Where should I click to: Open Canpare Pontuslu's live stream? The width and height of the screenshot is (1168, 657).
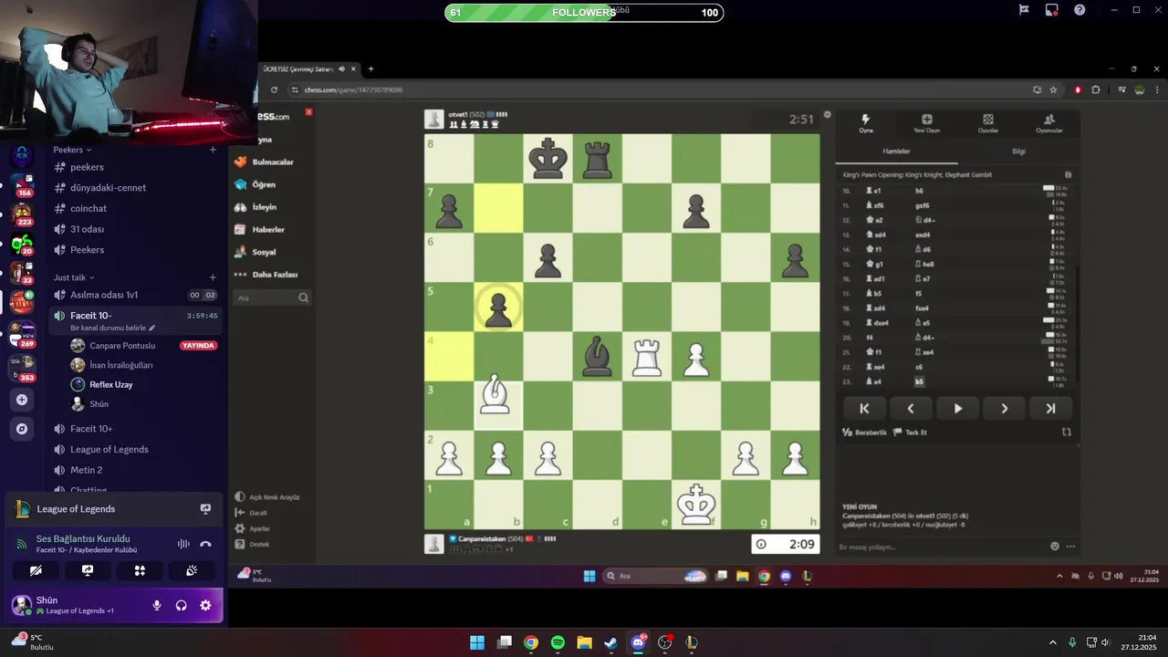coord(198,346)
